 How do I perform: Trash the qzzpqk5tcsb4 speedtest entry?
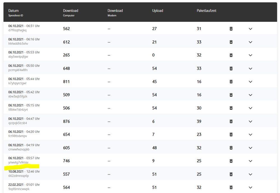pos(231,121)
